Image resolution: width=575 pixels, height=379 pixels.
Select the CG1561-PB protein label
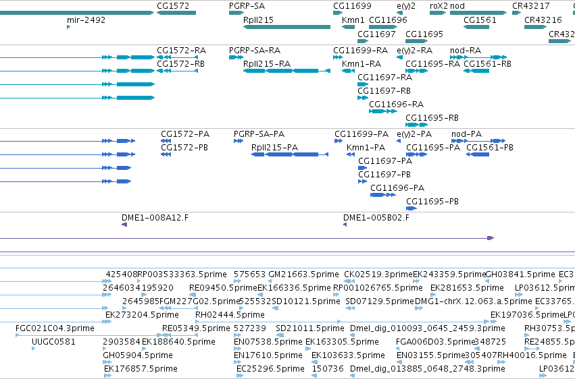[x=490, y=148]
